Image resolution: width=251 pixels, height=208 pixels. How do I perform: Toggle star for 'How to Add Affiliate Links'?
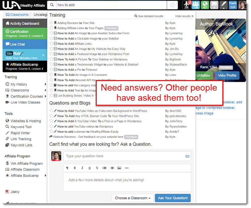(51, 43)
